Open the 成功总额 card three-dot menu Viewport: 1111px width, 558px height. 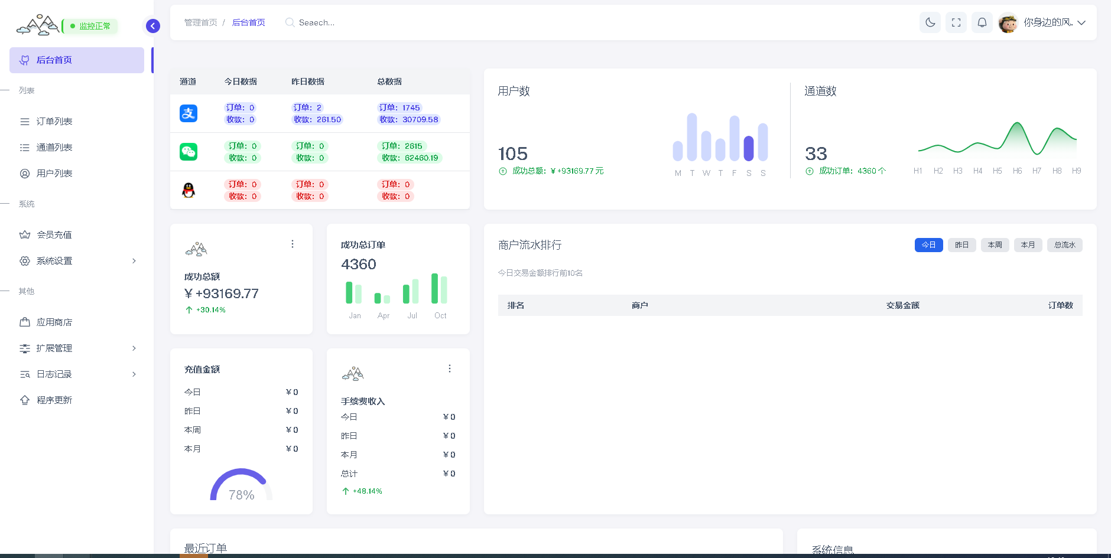pos(292,244)
